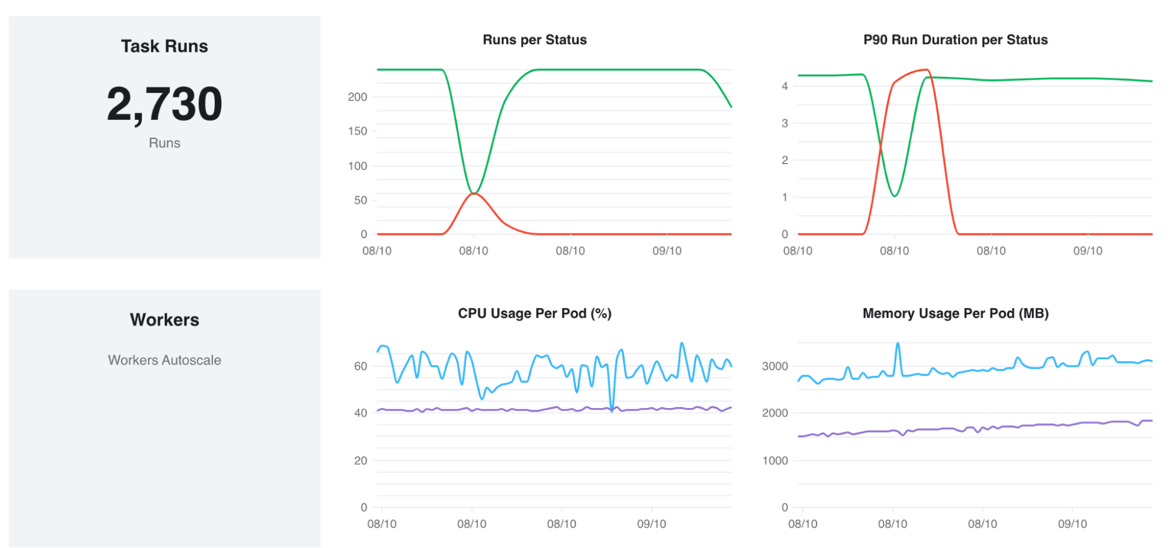Click the red line peak in Runs per Status

(x=474, y=193)
